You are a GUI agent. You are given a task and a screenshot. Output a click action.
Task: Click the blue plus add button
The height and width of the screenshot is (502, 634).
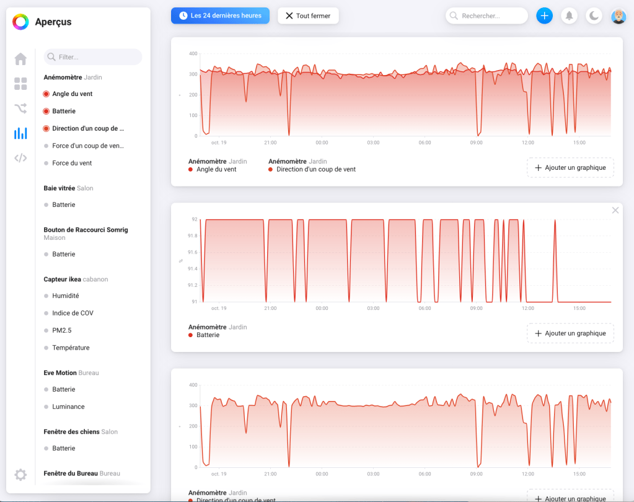pyautogui.click(x=544, y=16)
